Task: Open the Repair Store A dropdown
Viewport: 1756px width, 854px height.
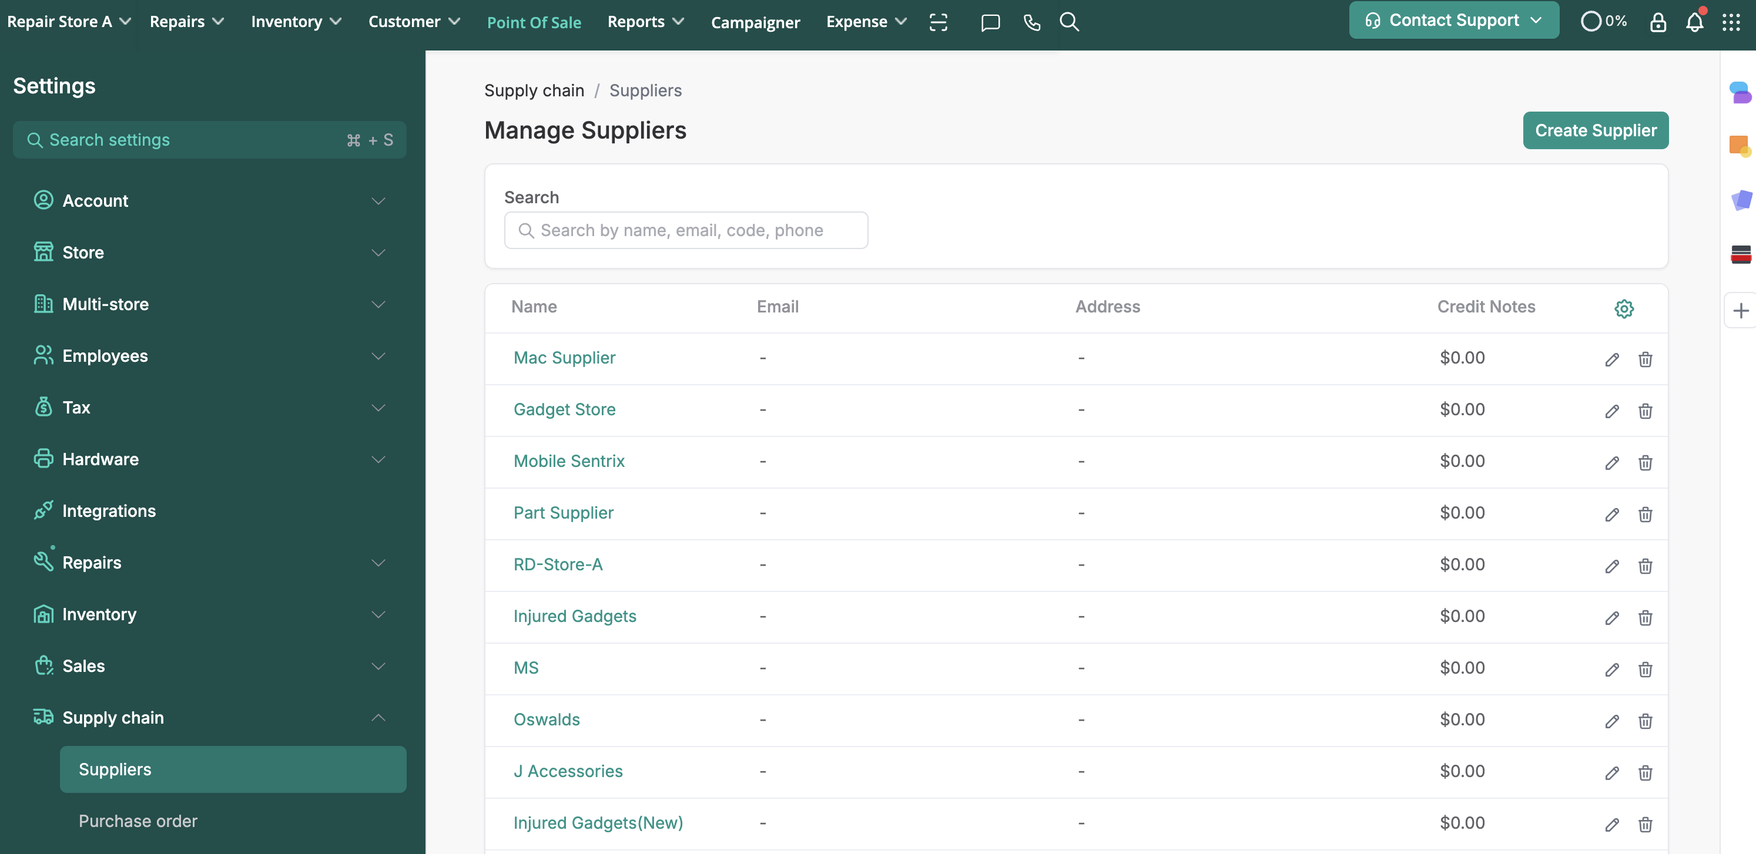Action: 68,22
